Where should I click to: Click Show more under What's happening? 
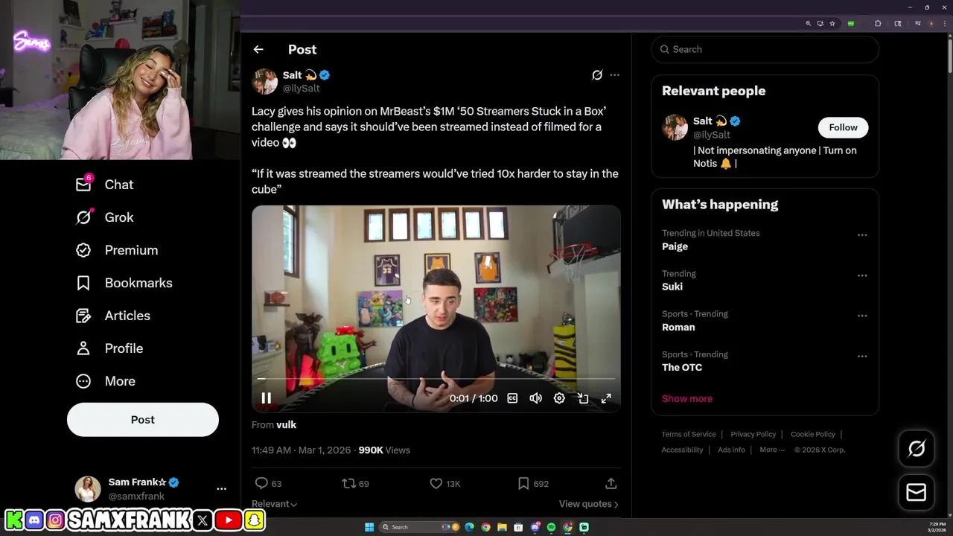pos(687,398)
